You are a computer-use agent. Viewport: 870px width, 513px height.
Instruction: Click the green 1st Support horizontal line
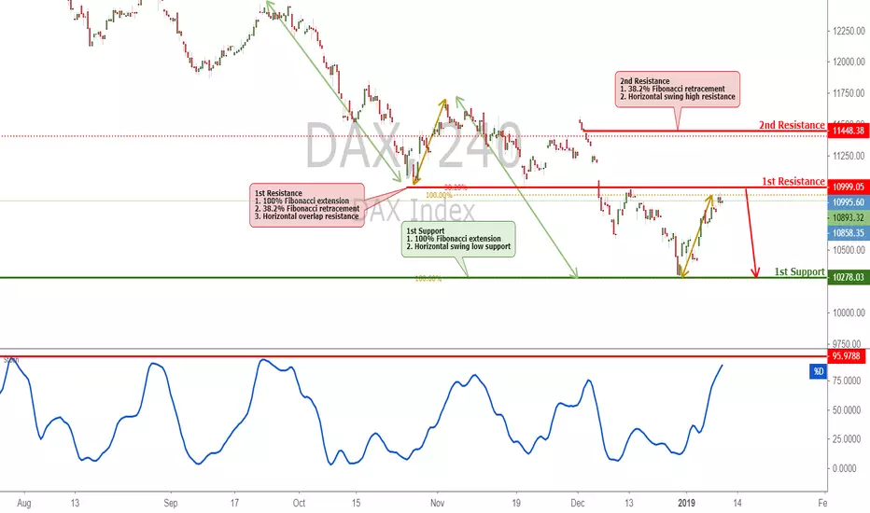pyautogui.click(x=414, y=277)
